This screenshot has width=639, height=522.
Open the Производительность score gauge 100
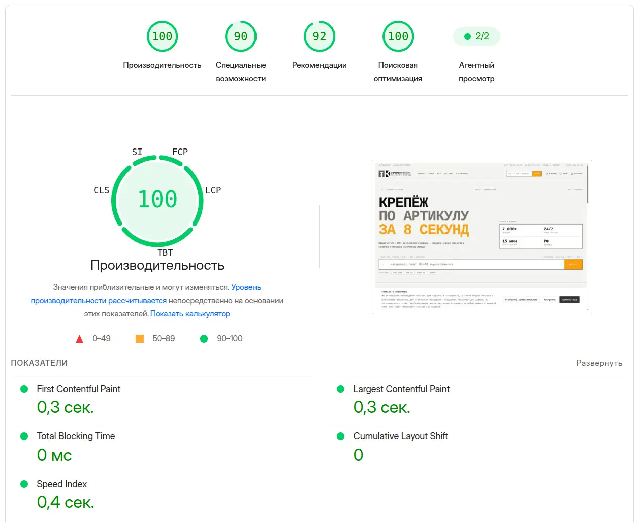162,36
